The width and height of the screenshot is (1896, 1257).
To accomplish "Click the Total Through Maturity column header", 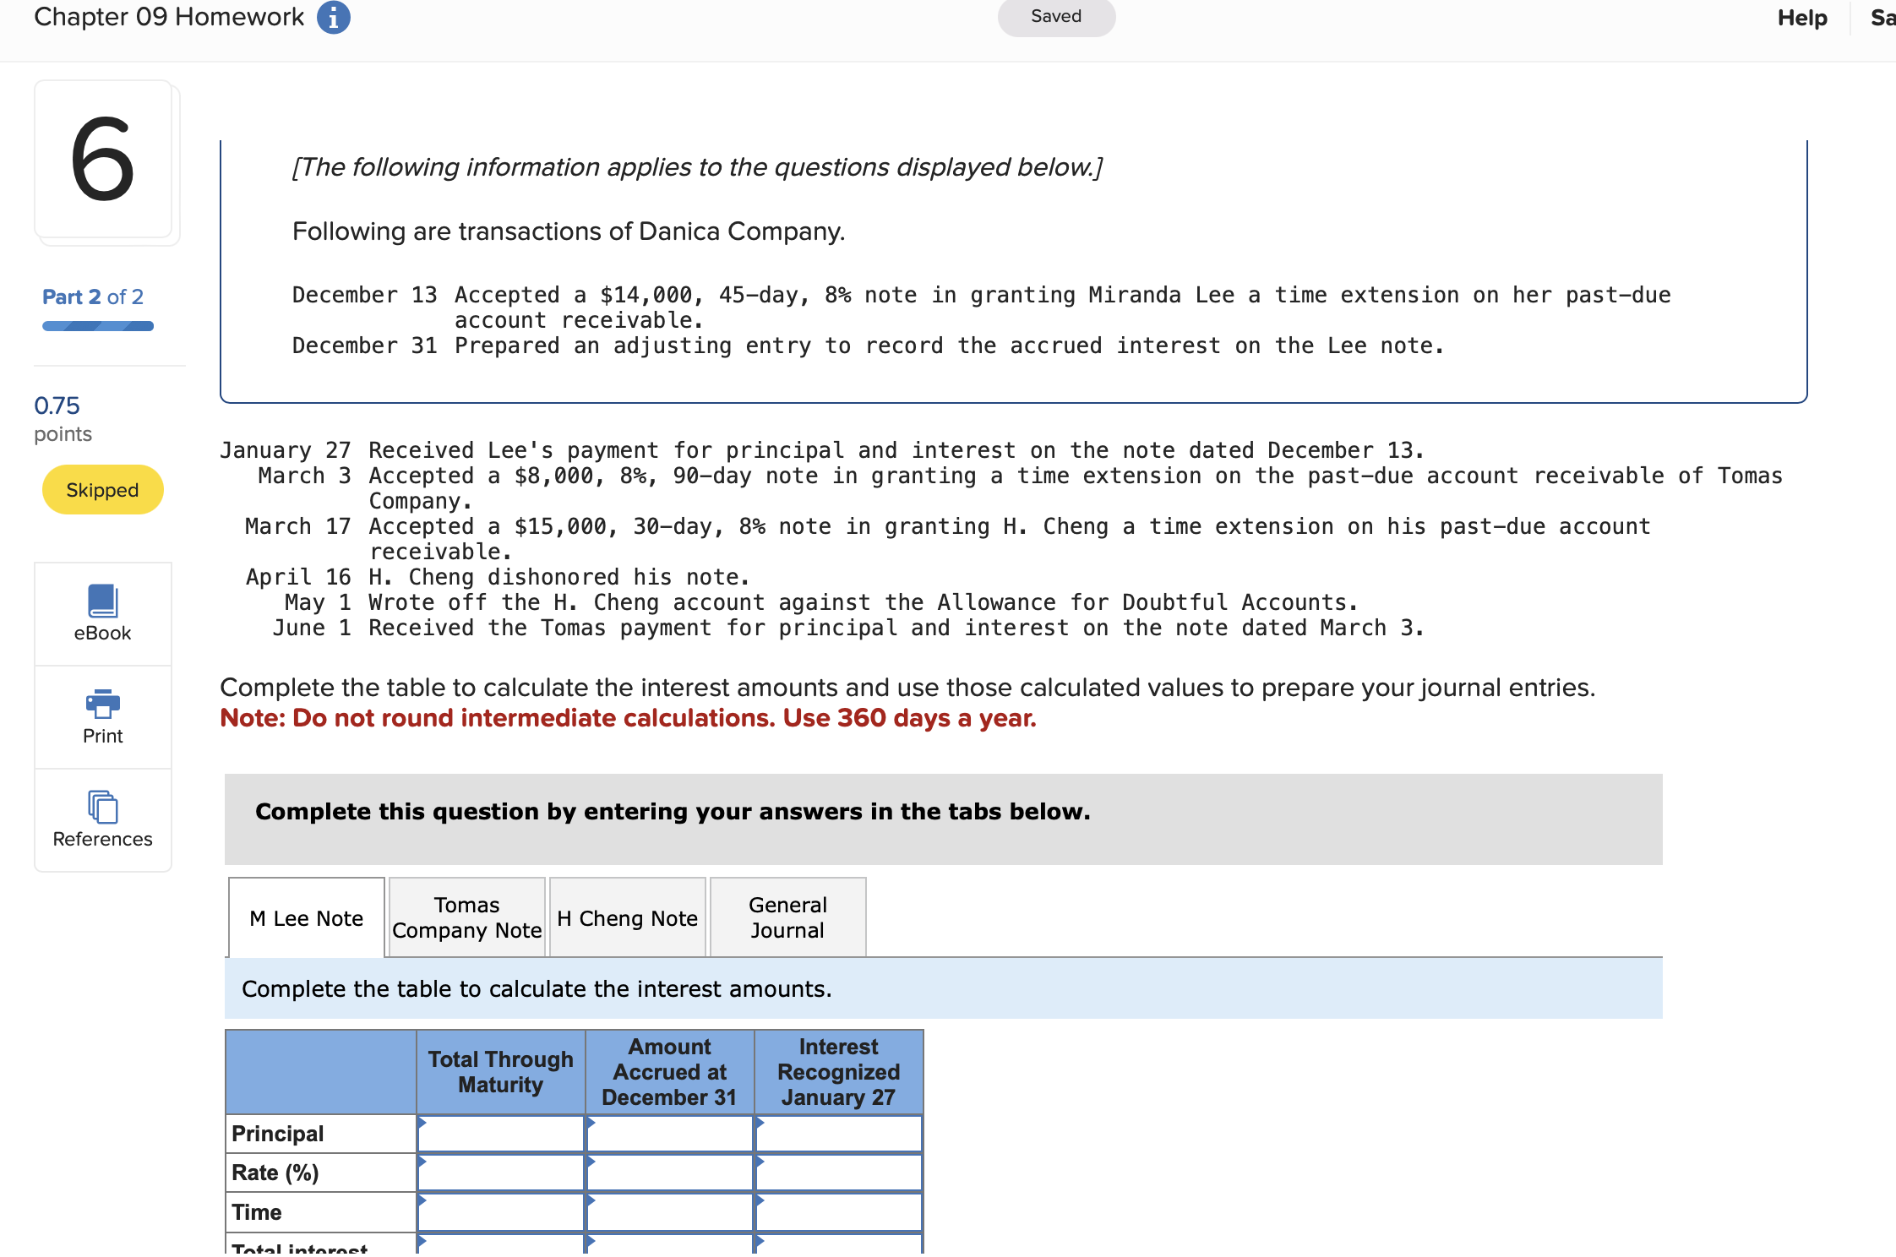I will (x=501, y=1072).
